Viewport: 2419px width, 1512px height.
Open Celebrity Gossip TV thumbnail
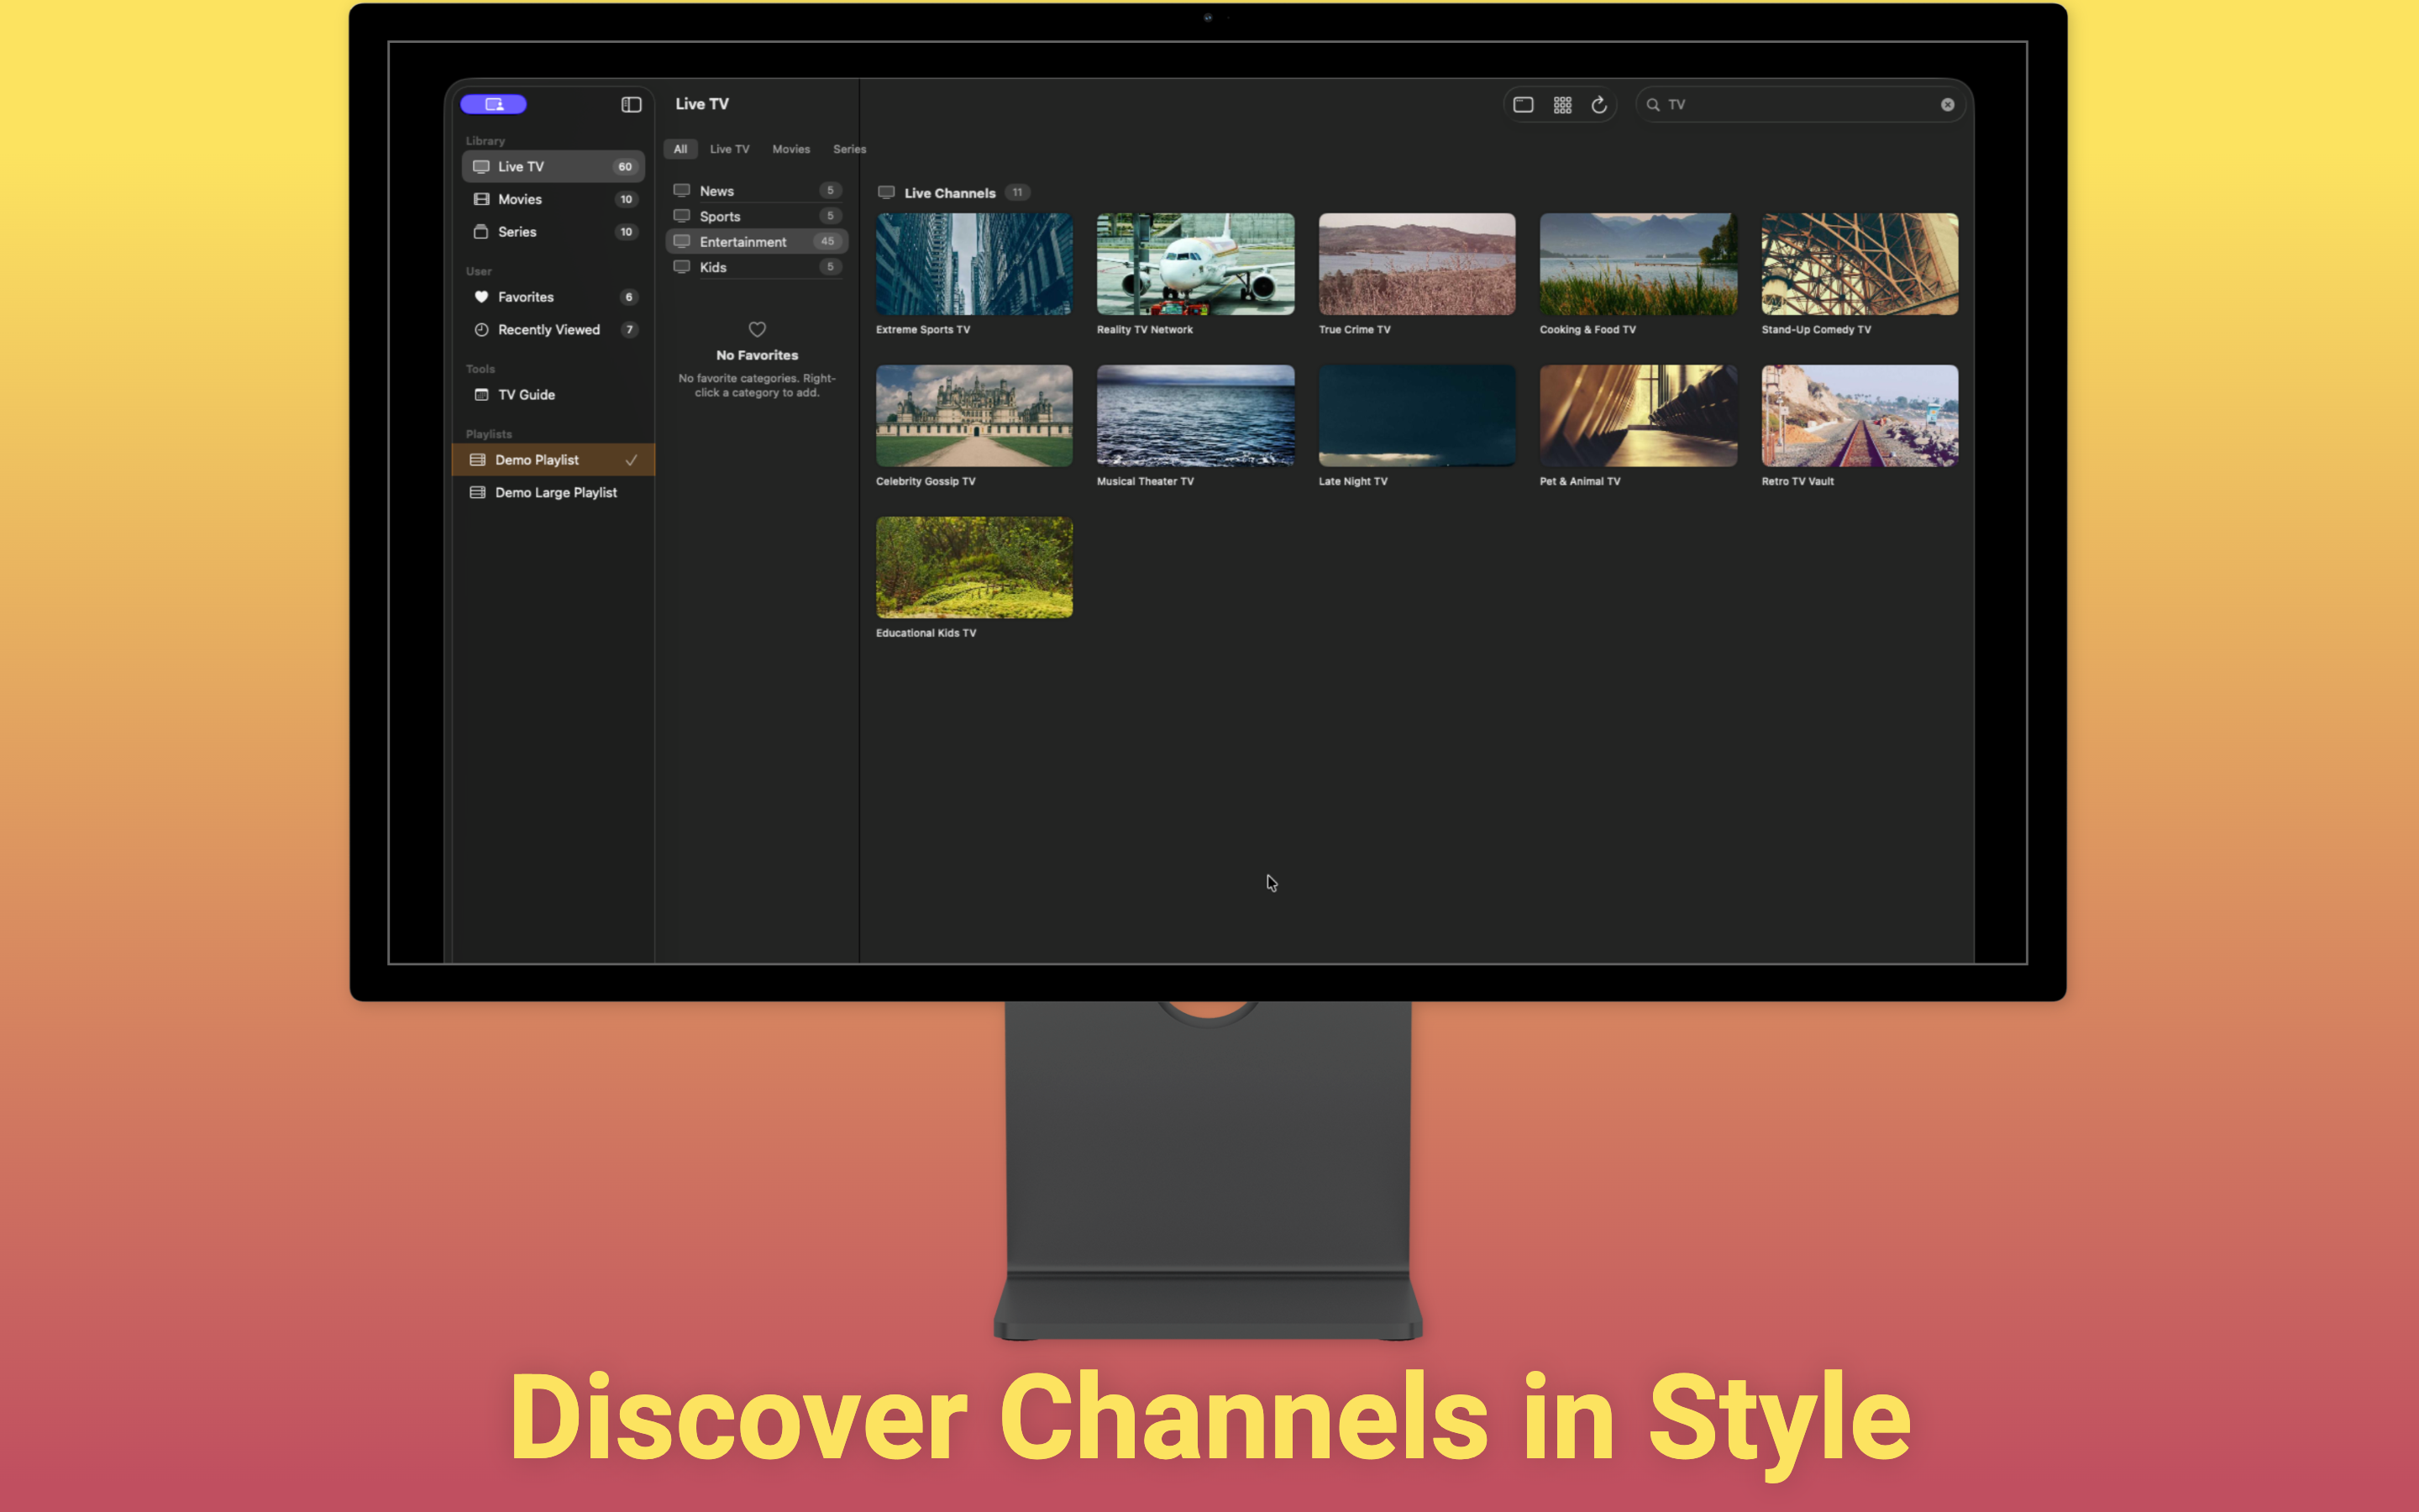click(x=973, y=415)
